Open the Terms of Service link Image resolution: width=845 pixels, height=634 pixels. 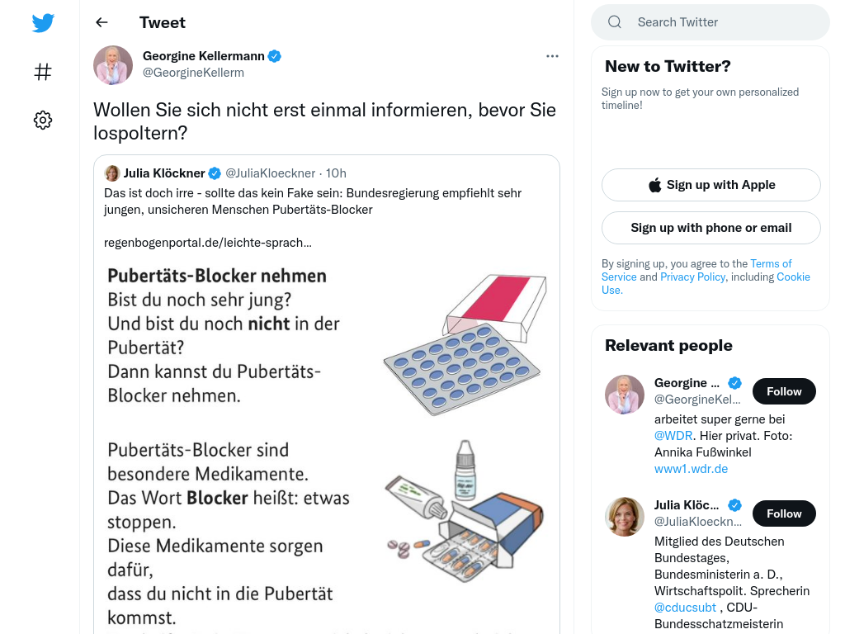point(696,270)
